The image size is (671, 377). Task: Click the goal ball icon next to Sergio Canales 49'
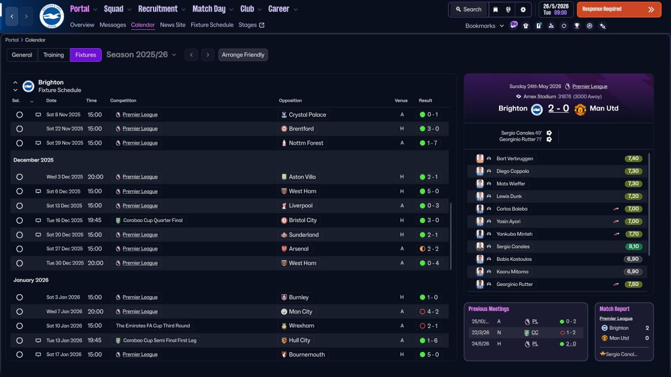[x=549, y=133]
